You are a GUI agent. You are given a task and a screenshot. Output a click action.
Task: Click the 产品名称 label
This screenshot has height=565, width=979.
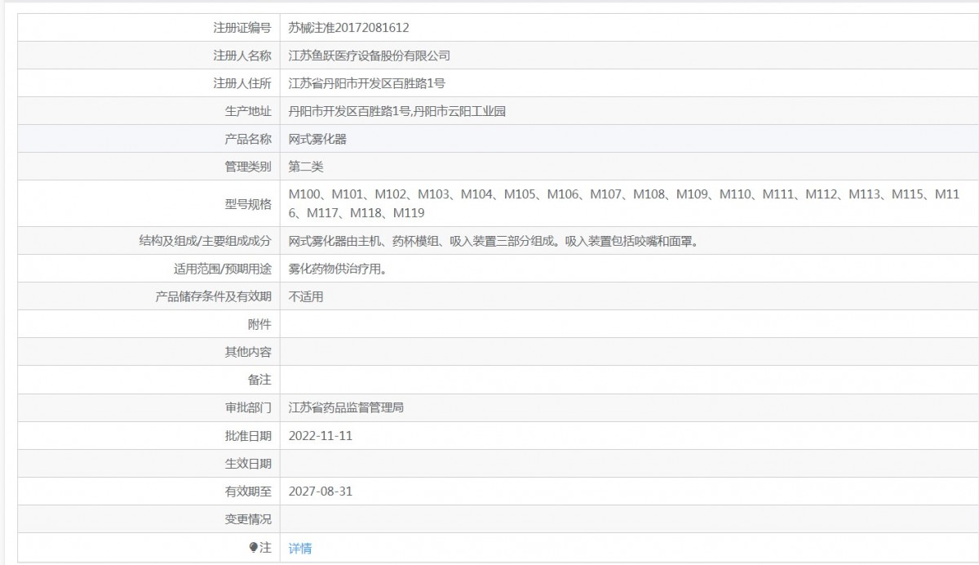[248, 139]
